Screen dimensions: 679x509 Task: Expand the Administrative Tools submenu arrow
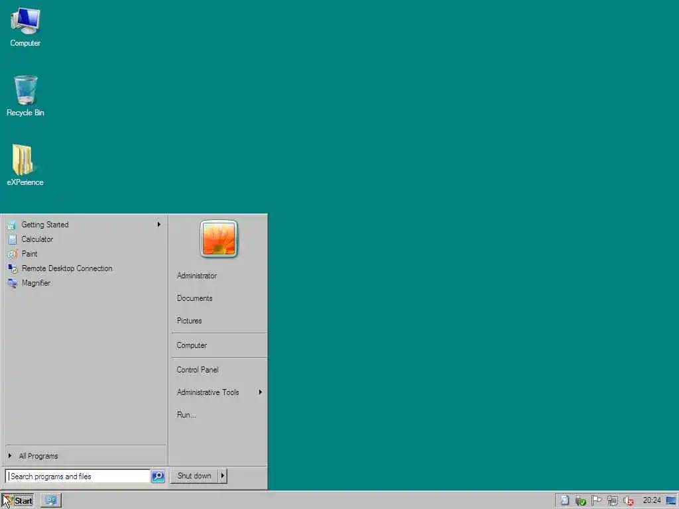(x=260, y=392)
